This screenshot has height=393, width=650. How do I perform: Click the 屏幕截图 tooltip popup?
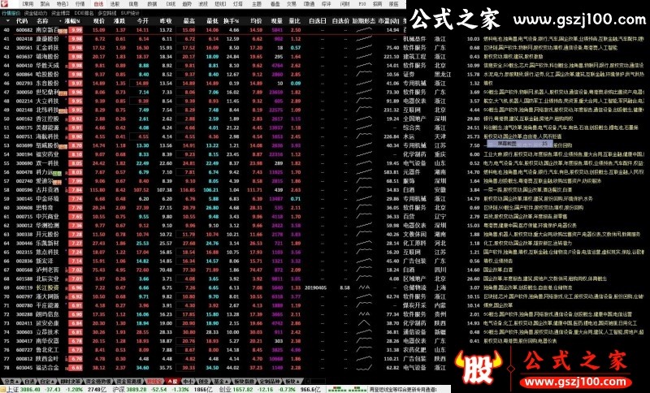coord(520,144)
